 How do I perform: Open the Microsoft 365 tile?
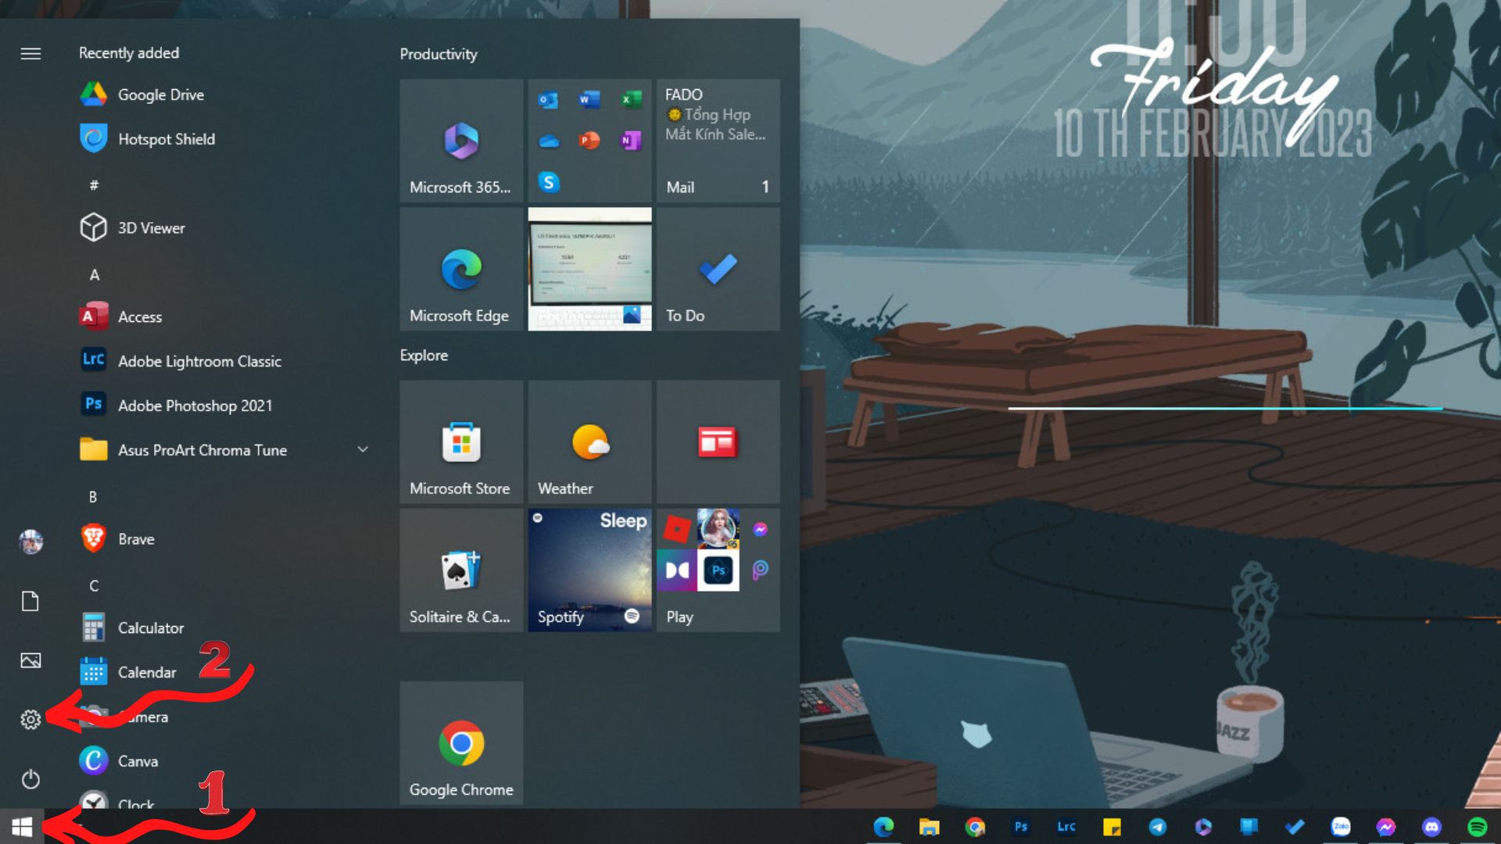tap(461, 141)
